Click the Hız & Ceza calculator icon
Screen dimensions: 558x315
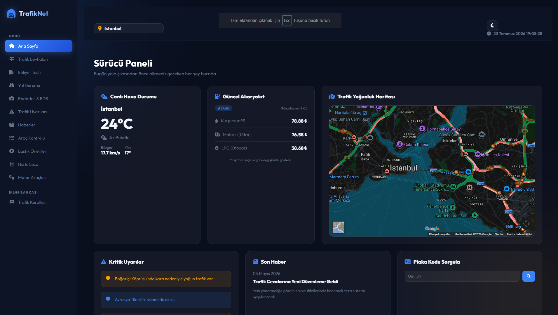(12, 164)
